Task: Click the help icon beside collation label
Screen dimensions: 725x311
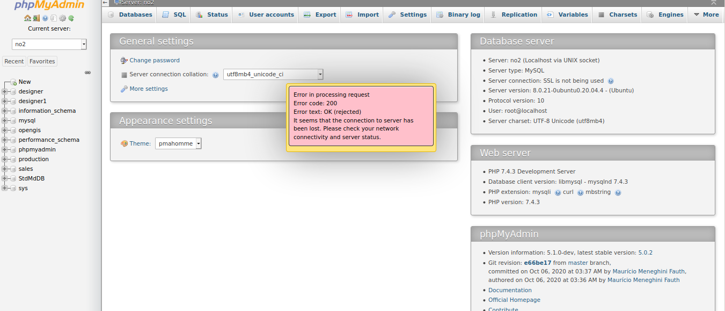Action: [215, 75]
